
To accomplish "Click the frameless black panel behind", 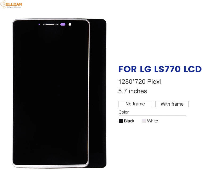I will pos(98,93).
